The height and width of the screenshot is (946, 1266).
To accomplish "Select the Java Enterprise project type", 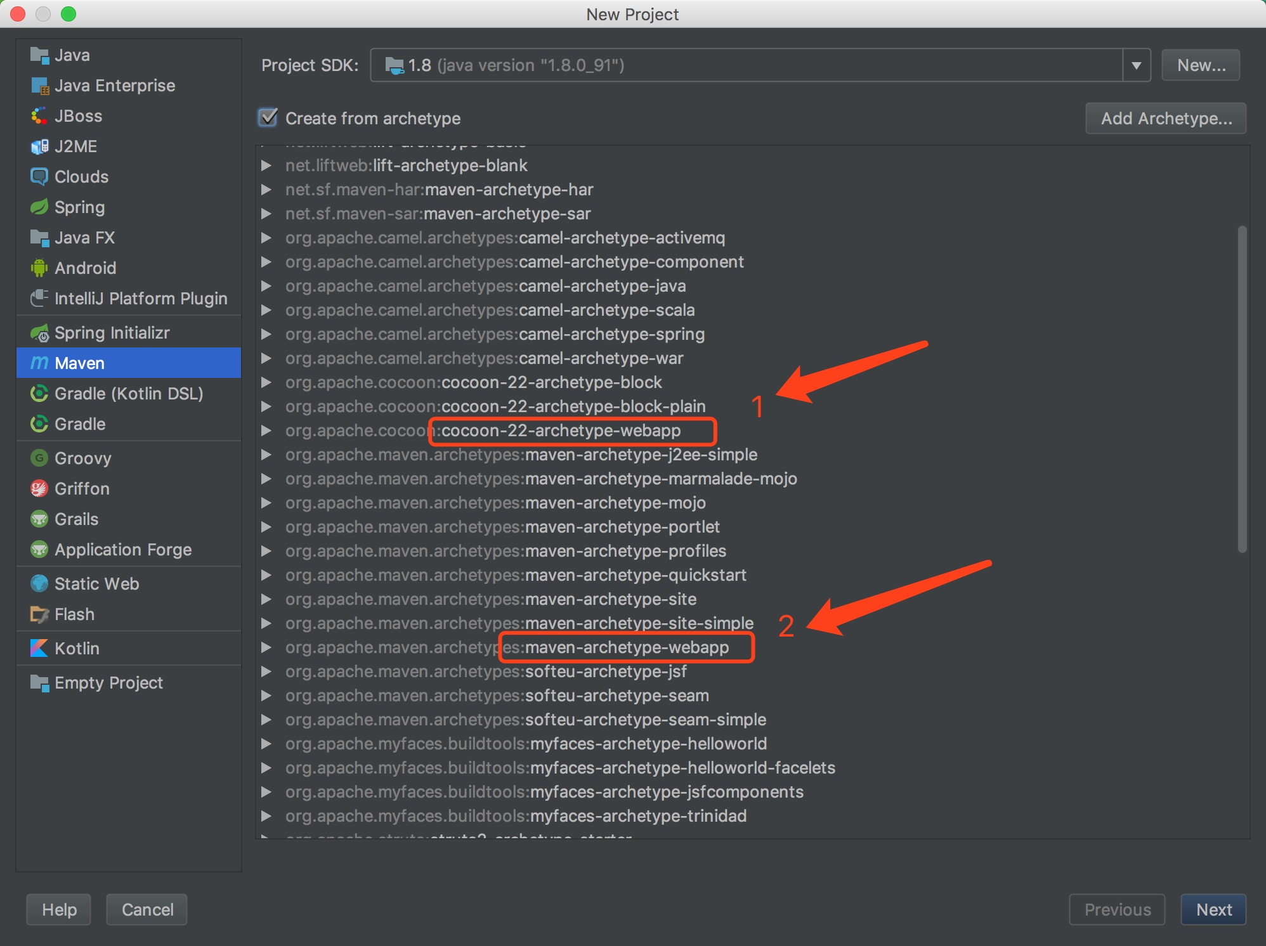I will 114,86.
